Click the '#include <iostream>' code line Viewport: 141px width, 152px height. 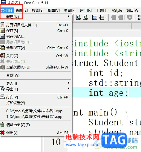pos(107,43)
